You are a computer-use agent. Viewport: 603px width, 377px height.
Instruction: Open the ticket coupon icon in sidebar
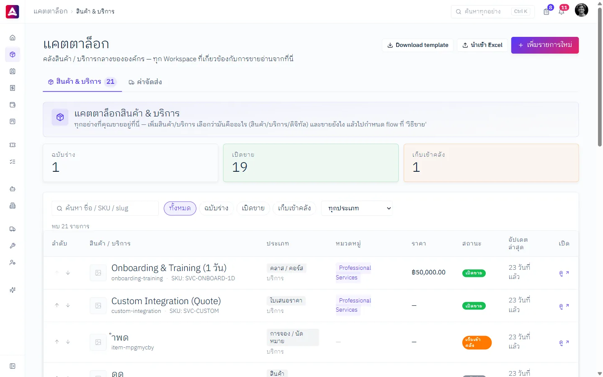click(13, 145)
